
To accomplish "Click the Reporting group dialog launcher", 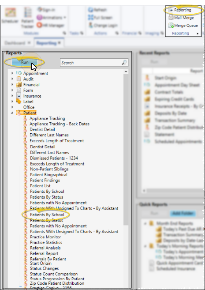I will [x=197, y=33].
